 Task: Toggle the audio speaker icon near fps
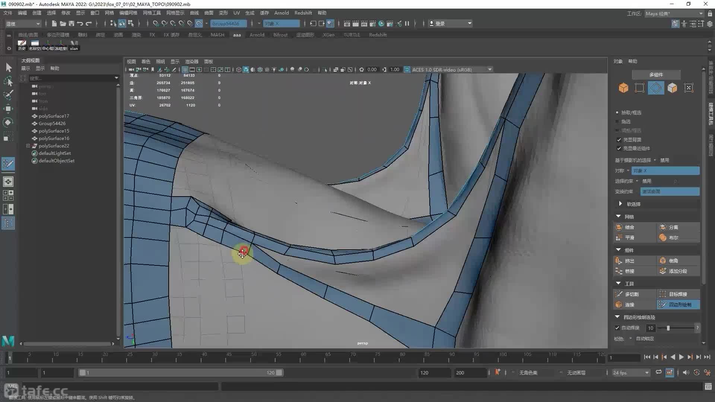(x=686, y=372)
